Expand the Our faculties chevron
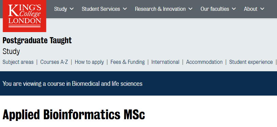The width and height of the screenshot is (277, 127). 234,9
